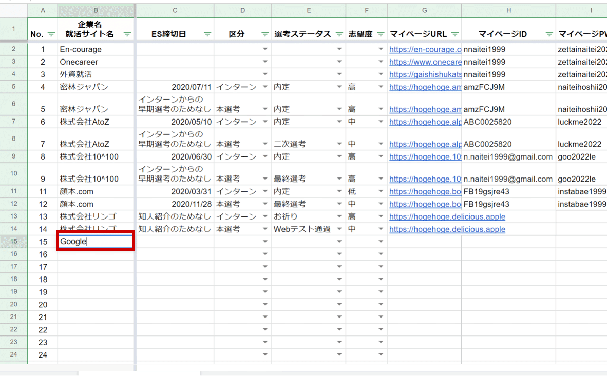The width and height of the screenshot is (607, 376).
Task: Open the gaishishukatsu link
Action: pos(425,74)
